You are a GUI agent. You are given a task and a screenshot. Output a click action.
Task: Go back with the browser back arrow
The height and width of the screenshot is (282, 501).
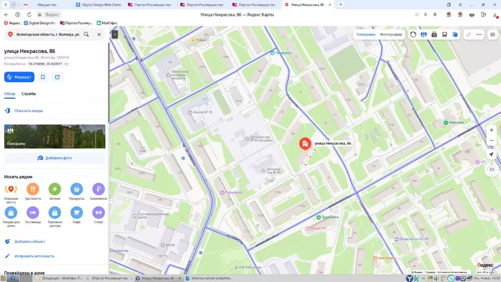click(6, 15)
